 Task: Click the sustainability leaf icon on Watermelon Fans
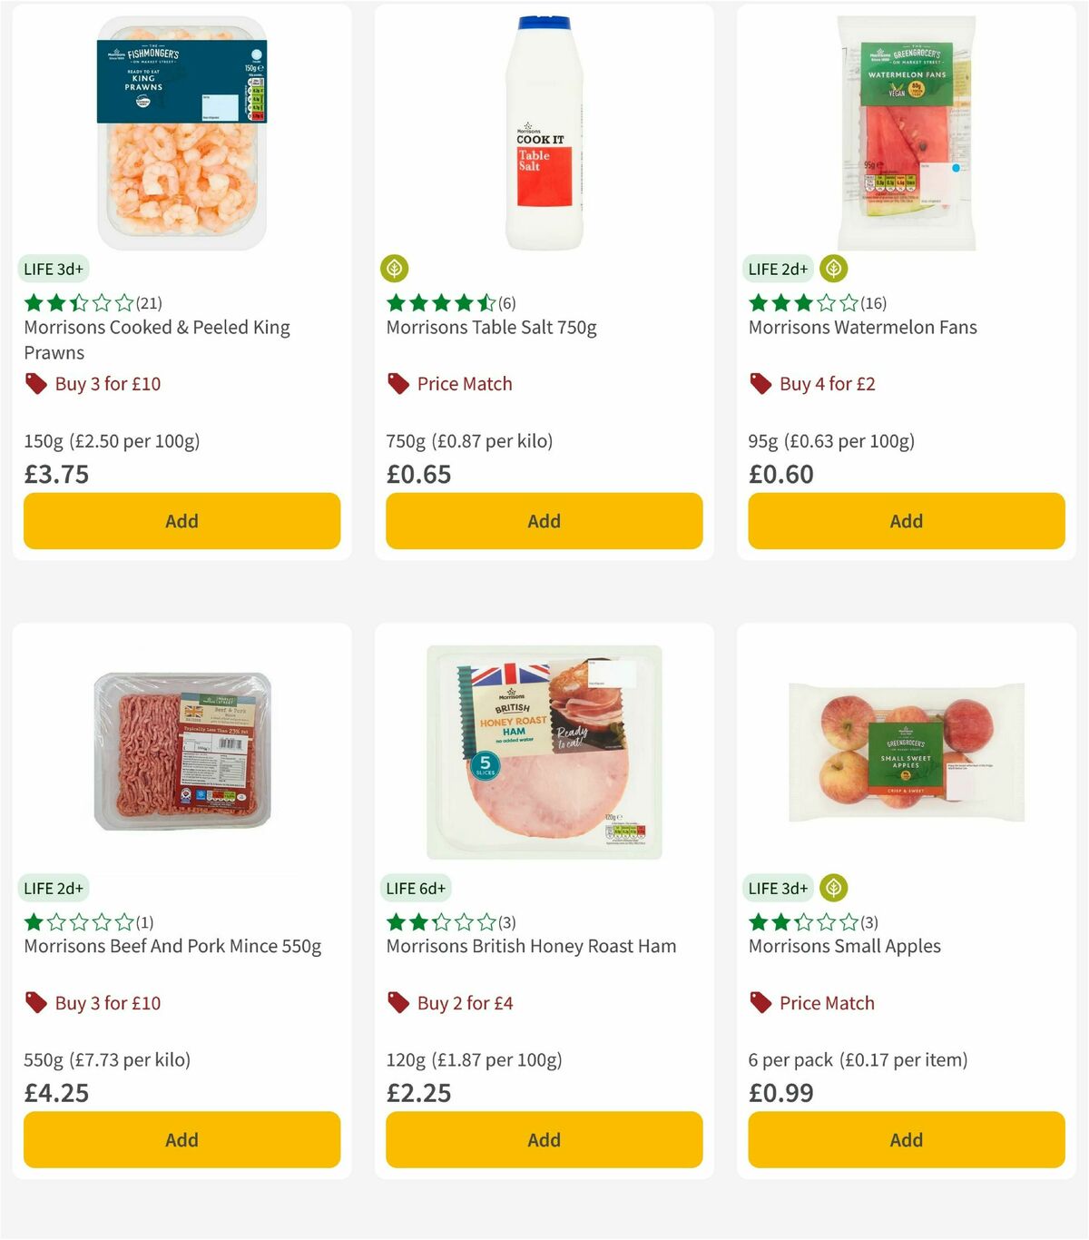(833, 269)
